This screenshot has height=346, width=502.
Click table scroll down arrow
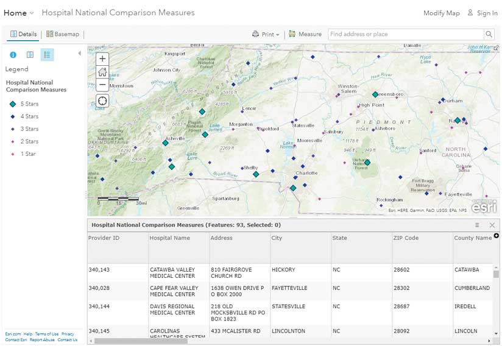(496, 334)
